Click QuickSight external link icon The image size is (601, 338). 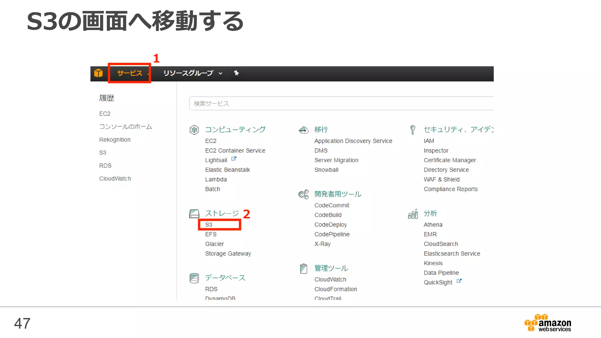(x=459, y=281)
